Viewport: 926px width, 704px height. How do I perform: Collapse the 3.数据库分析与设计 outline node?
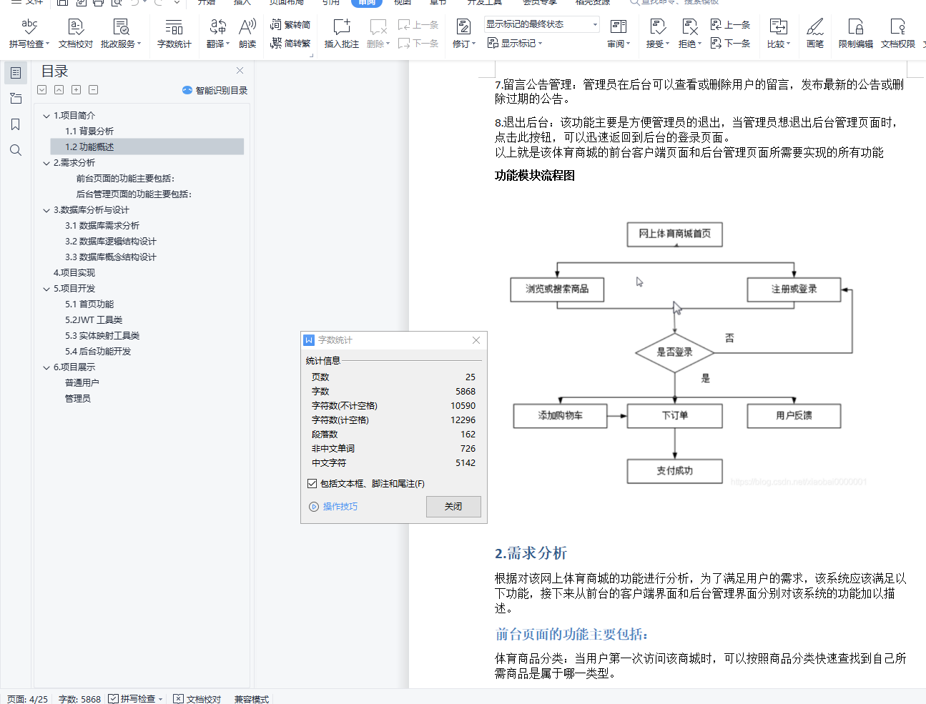tap(46, 210)
